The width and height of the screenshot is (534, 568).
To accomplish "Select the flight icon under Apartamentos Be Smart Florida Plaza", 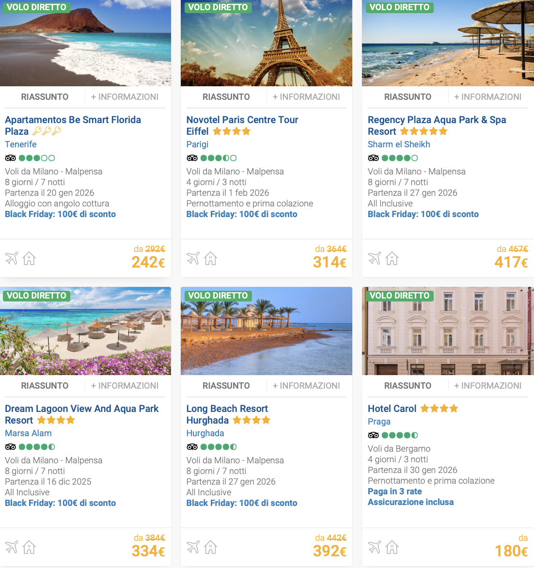I will click(12, 258).
